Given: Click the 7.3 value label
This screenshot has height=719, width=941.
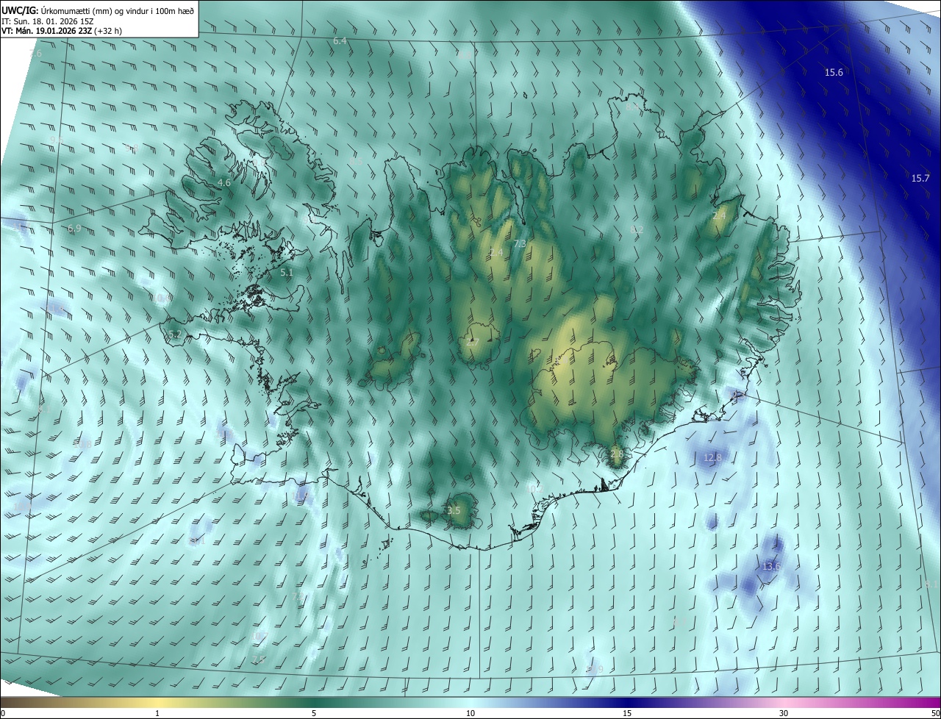Looking at the screenshot, I should [x=520, y=243].
